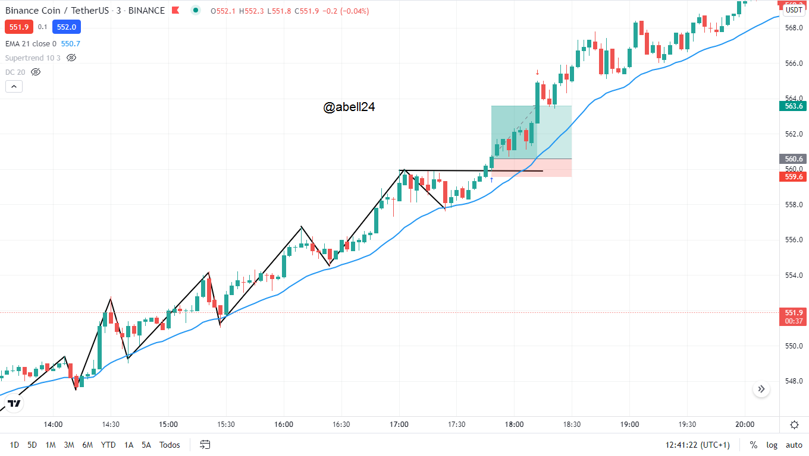Collapse the indicator legend chevron
This screenshot has width=809, height=456.
(x=14, y=87)
